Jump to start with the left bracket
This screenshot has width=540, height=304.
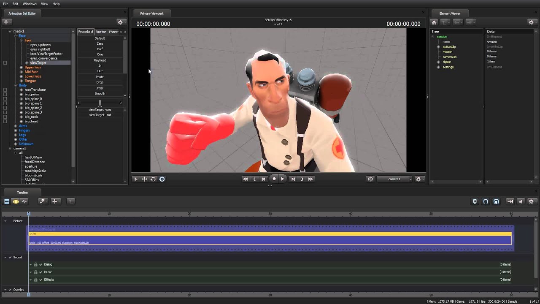click(254, 179)
